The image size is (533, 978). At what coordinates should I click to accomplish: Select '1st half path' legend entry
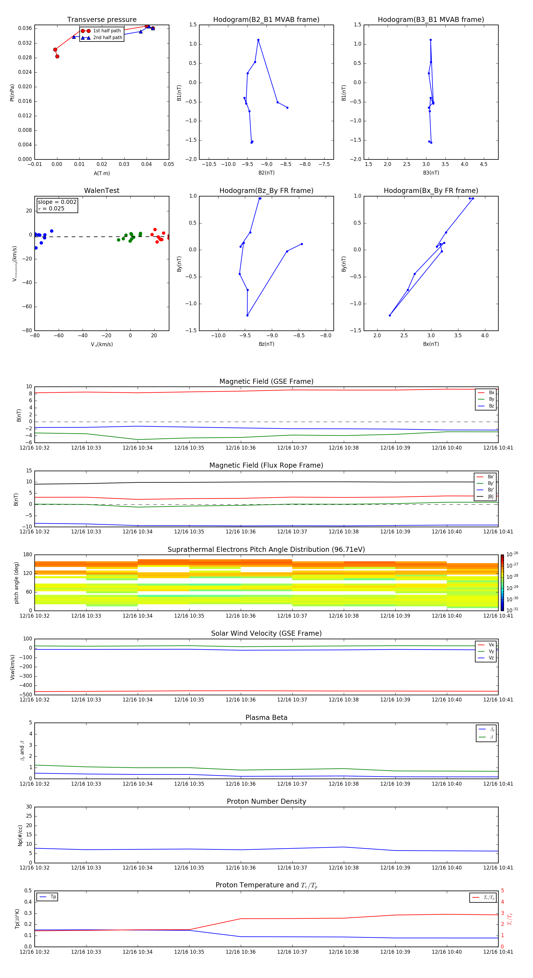[101, 31]
